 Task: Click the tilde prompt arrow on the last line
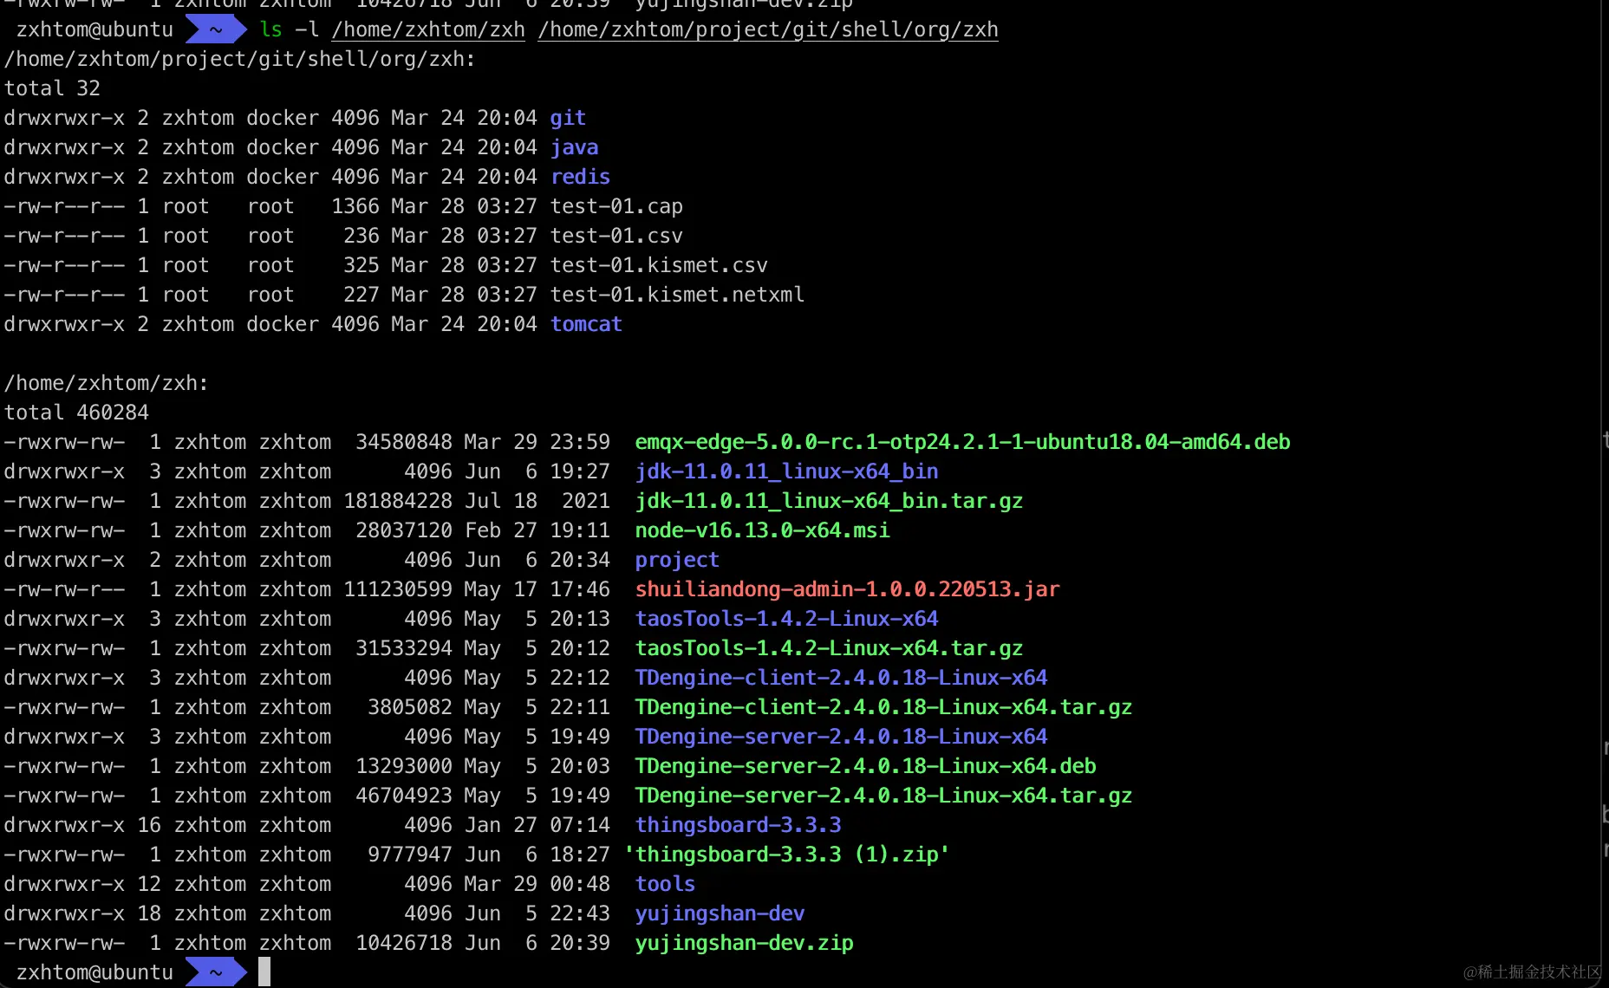click(216, 972)
